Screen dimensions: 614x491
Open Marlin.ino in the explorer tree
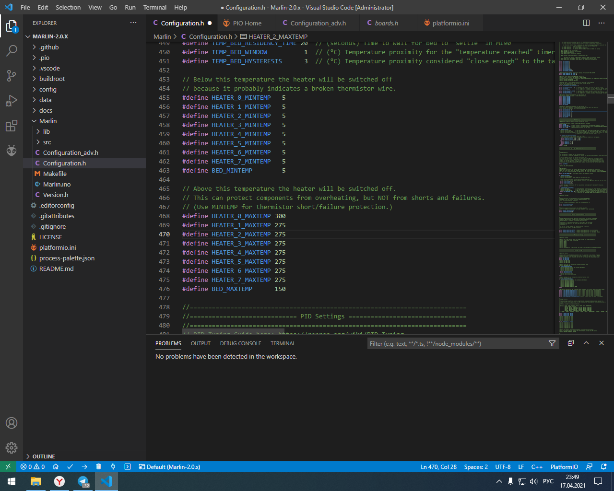click(x=84, y=184)
